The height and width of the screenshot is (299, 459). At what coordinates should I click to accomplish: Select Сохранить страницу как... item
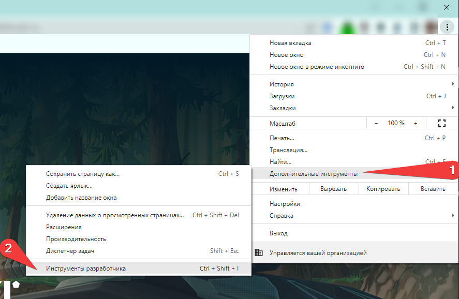pyautogui.click(x=139, y=174)
